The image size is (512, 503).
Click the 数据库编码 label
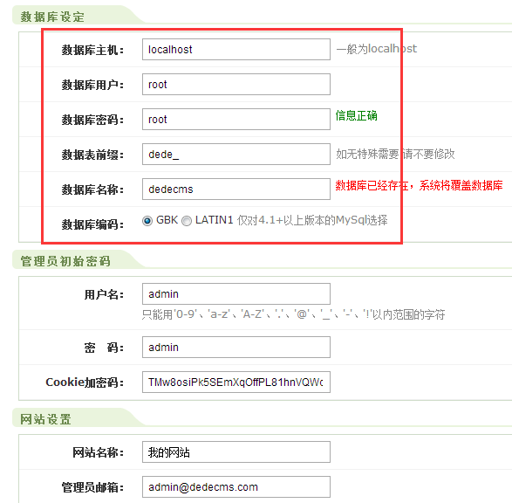coord(92,224)
